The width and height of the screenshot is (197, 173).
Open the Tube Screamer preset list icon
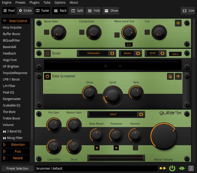click(170, 76)
